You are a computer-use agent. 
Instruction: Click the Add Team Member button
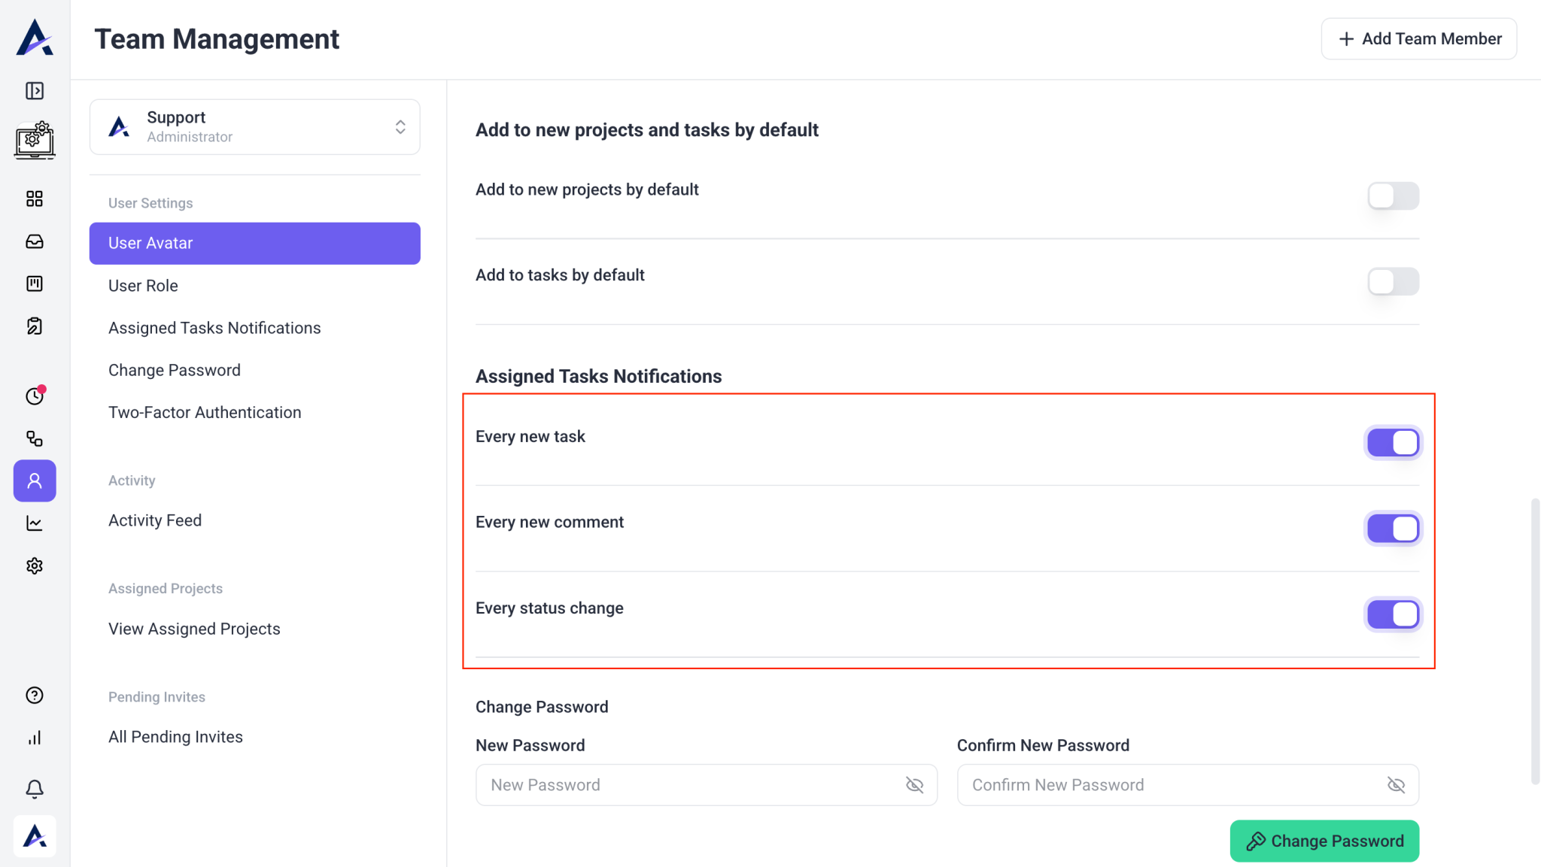coord(1418,39)
